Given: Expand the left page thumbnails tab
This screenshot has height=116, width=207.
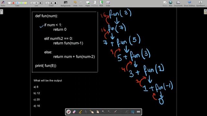Looking at the screenshot, I should (x=1, y=12).
